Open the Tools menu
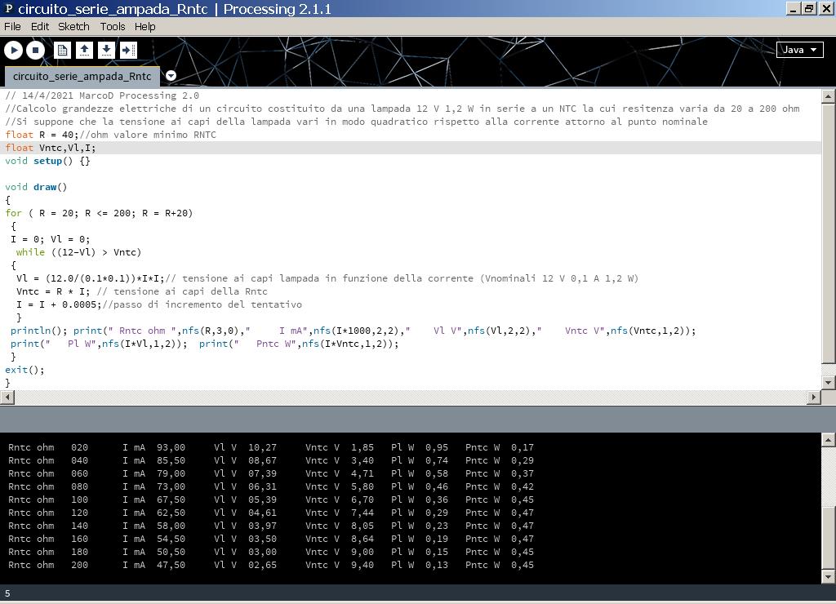The image size is (836, 604). coord(113,26)
